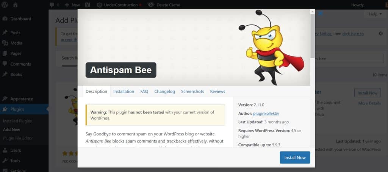Click the scrollbar up arrow in modal
Screen dimensions: 388x172
tap(313, 12)
